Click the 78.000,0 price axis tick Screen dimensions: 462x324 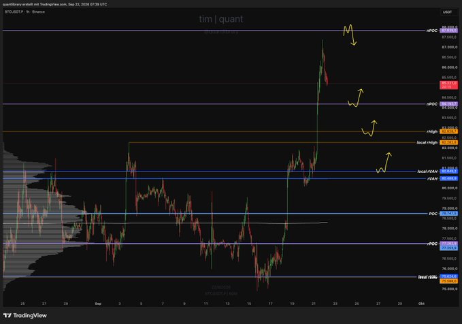pyautogui.click(x=449, y=229)
